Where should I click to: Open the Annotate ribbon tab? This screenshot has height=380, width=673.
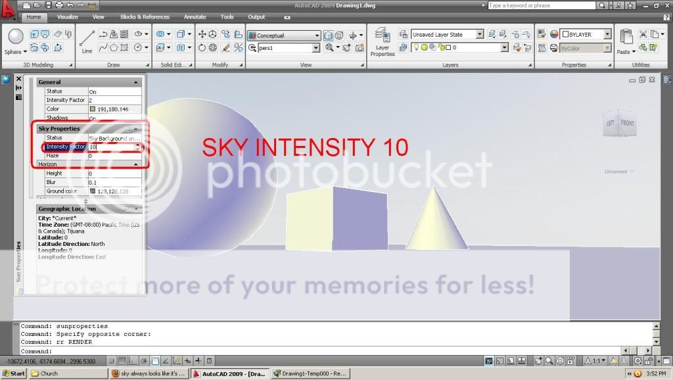(195, 17)
